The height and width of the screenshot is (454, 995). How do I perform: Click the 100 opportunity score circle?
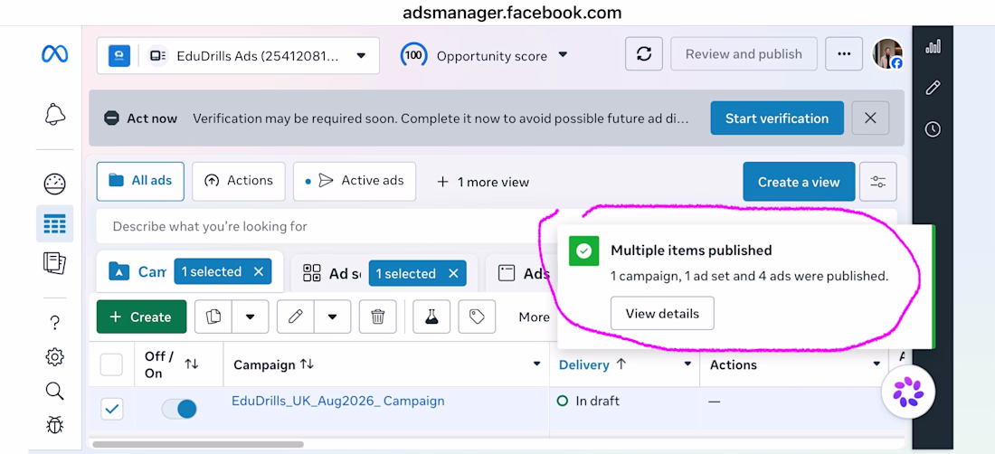coord(413,55)
